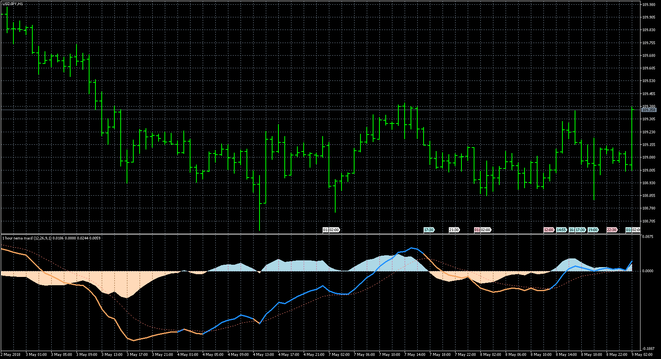
Task: Select the 8 May 14:00 time label
Action: pos(567,354)
